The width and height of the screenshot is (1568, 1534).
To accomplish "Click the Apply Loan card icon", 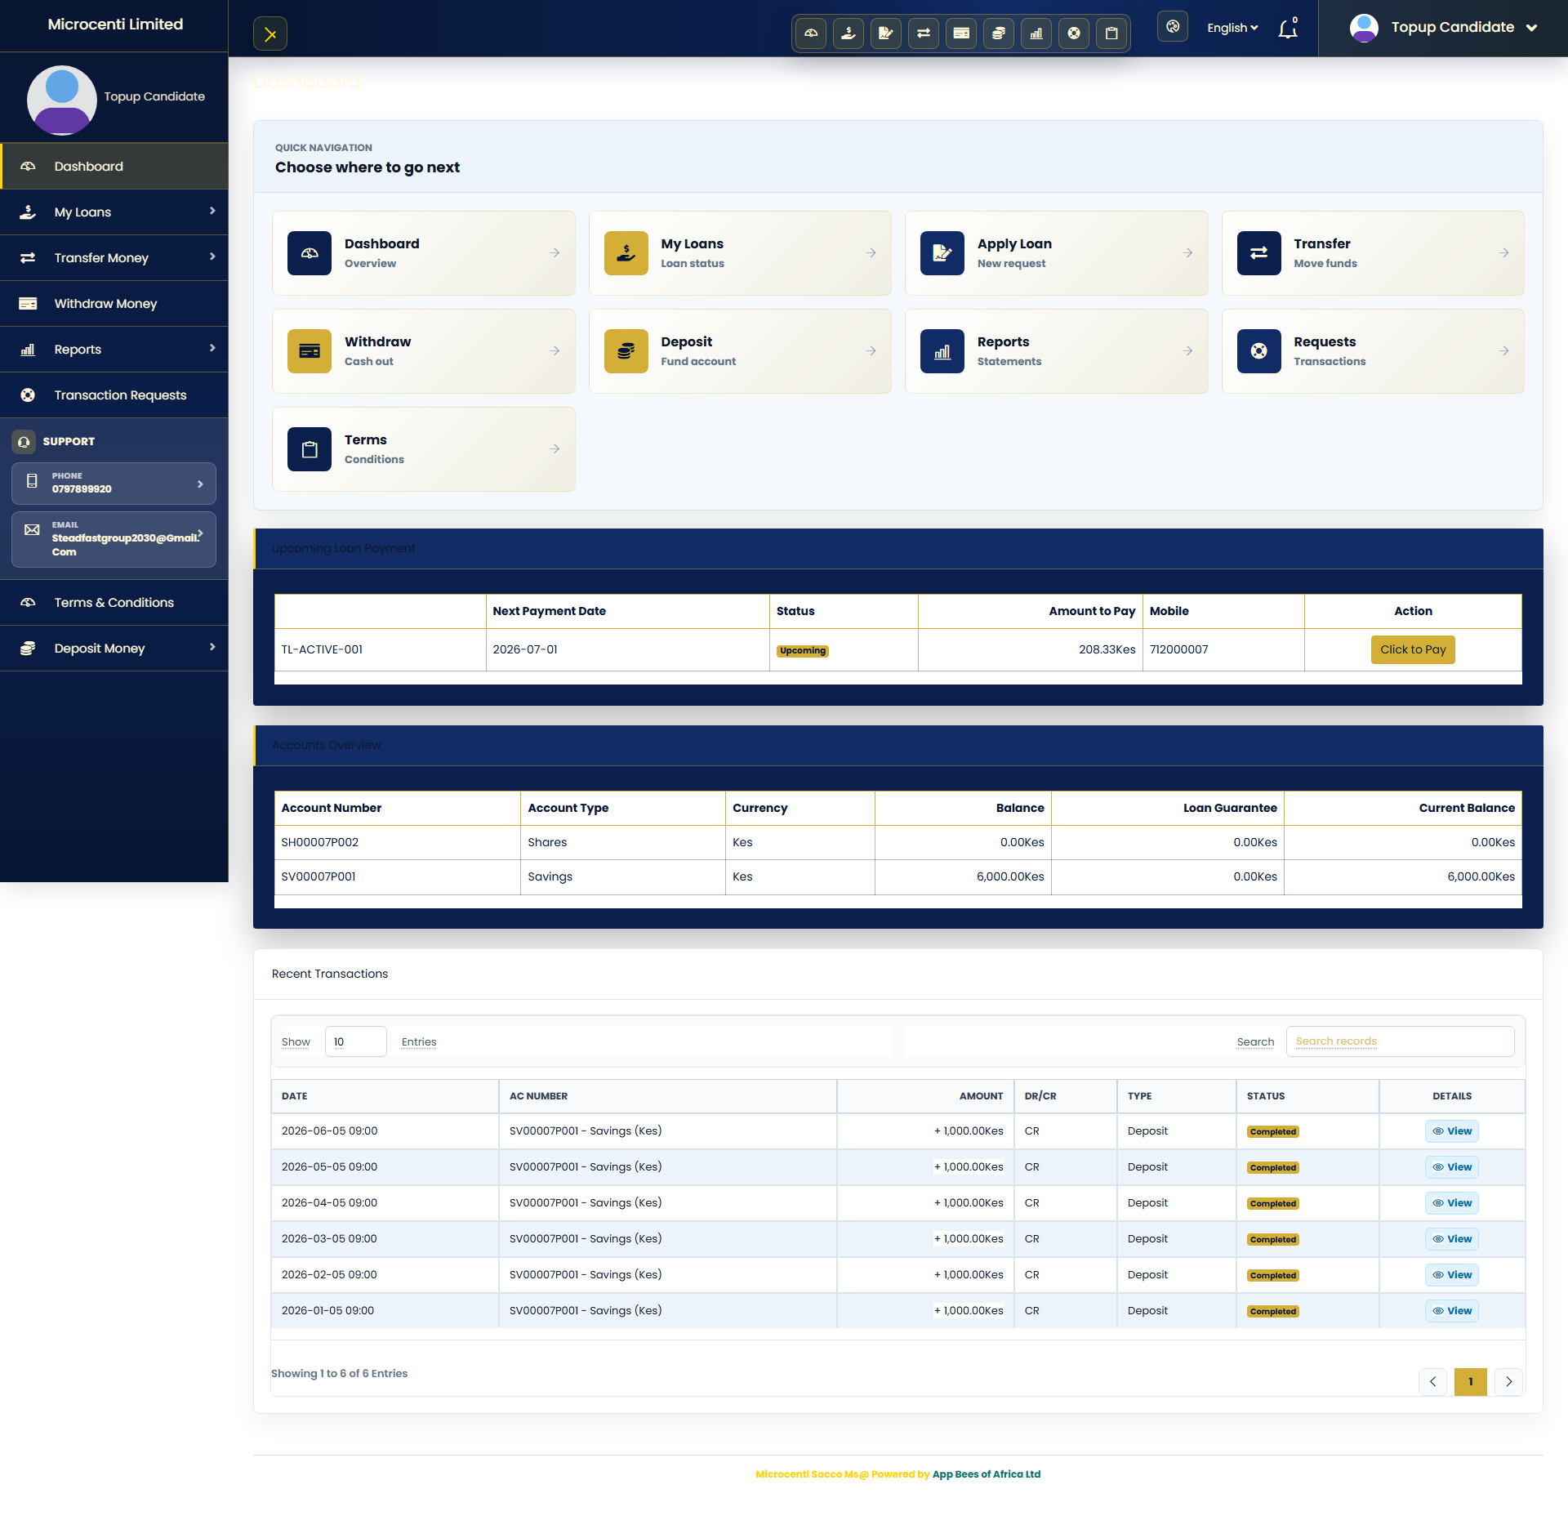I will pyautogui.click(x=942, y=253).
